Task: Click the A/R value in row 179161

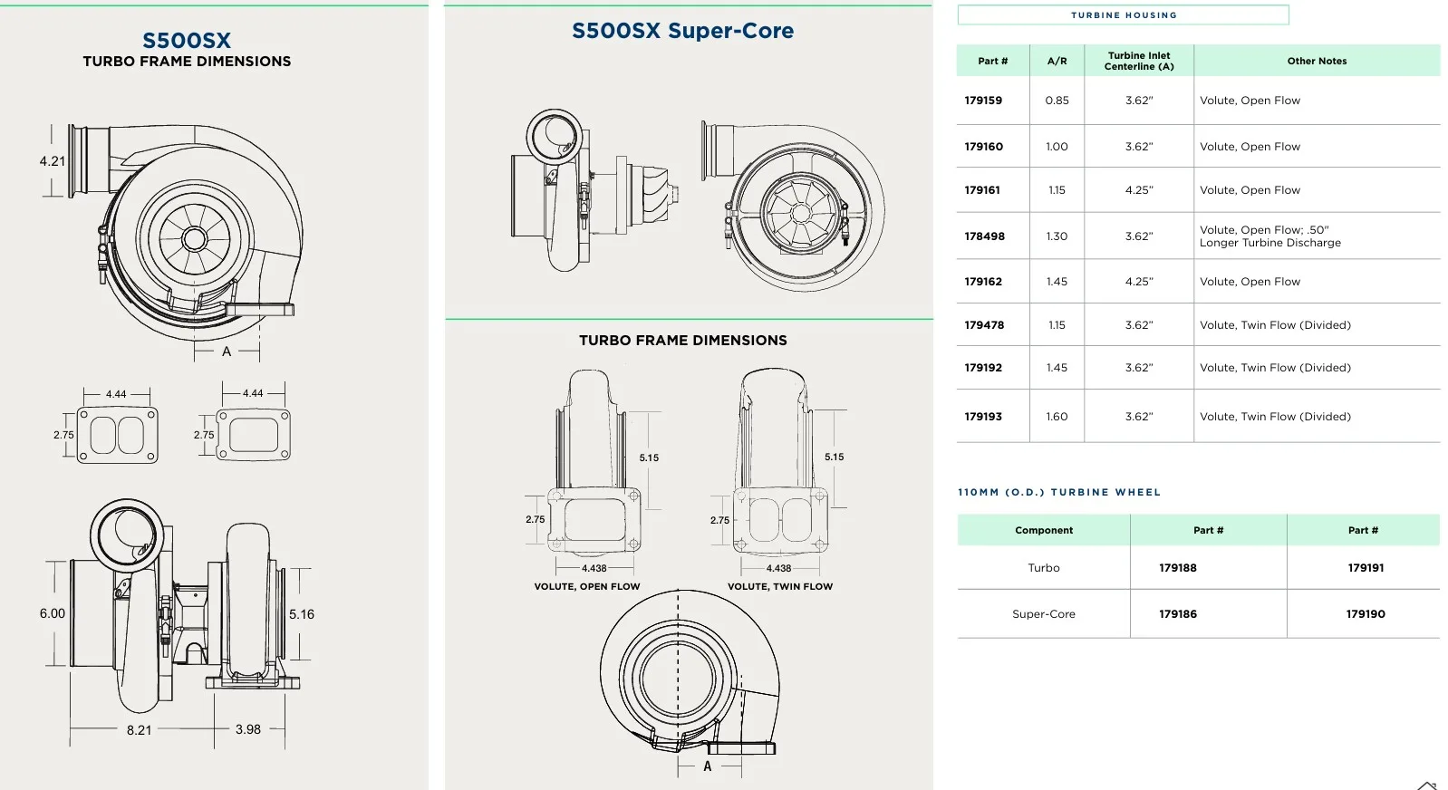Action: [1057, 190]
